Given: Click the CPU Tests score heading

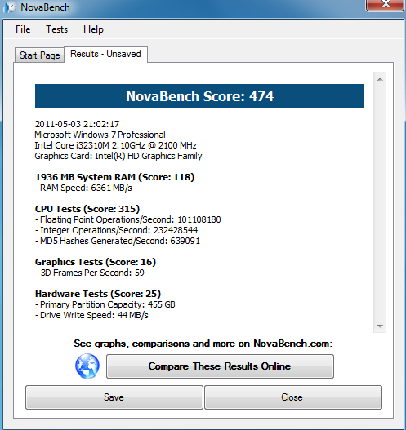Looking at the screenshot, I should pyautogui.click(x=87, y=209).
